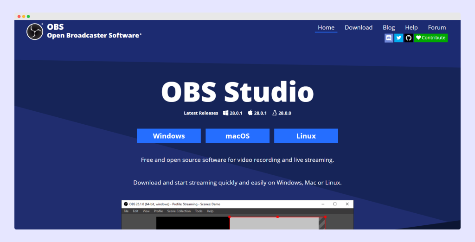Open the Help nav item

click(411, 27)
